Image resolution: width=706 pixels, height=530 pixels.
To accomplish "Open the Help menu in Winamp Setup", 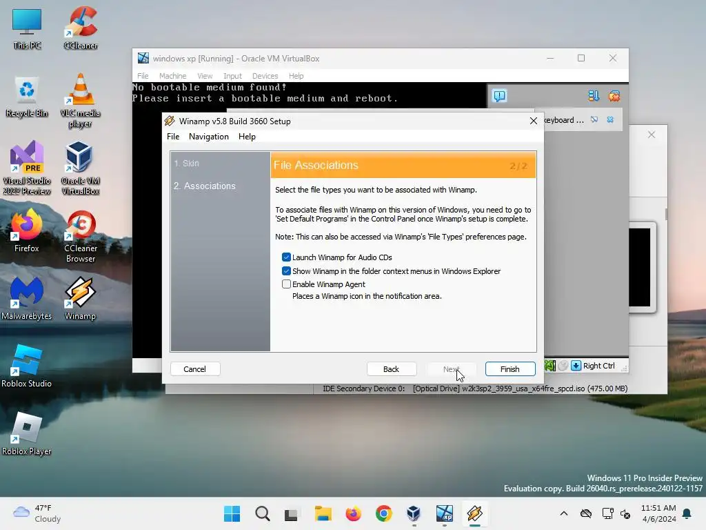I will 247,137.
